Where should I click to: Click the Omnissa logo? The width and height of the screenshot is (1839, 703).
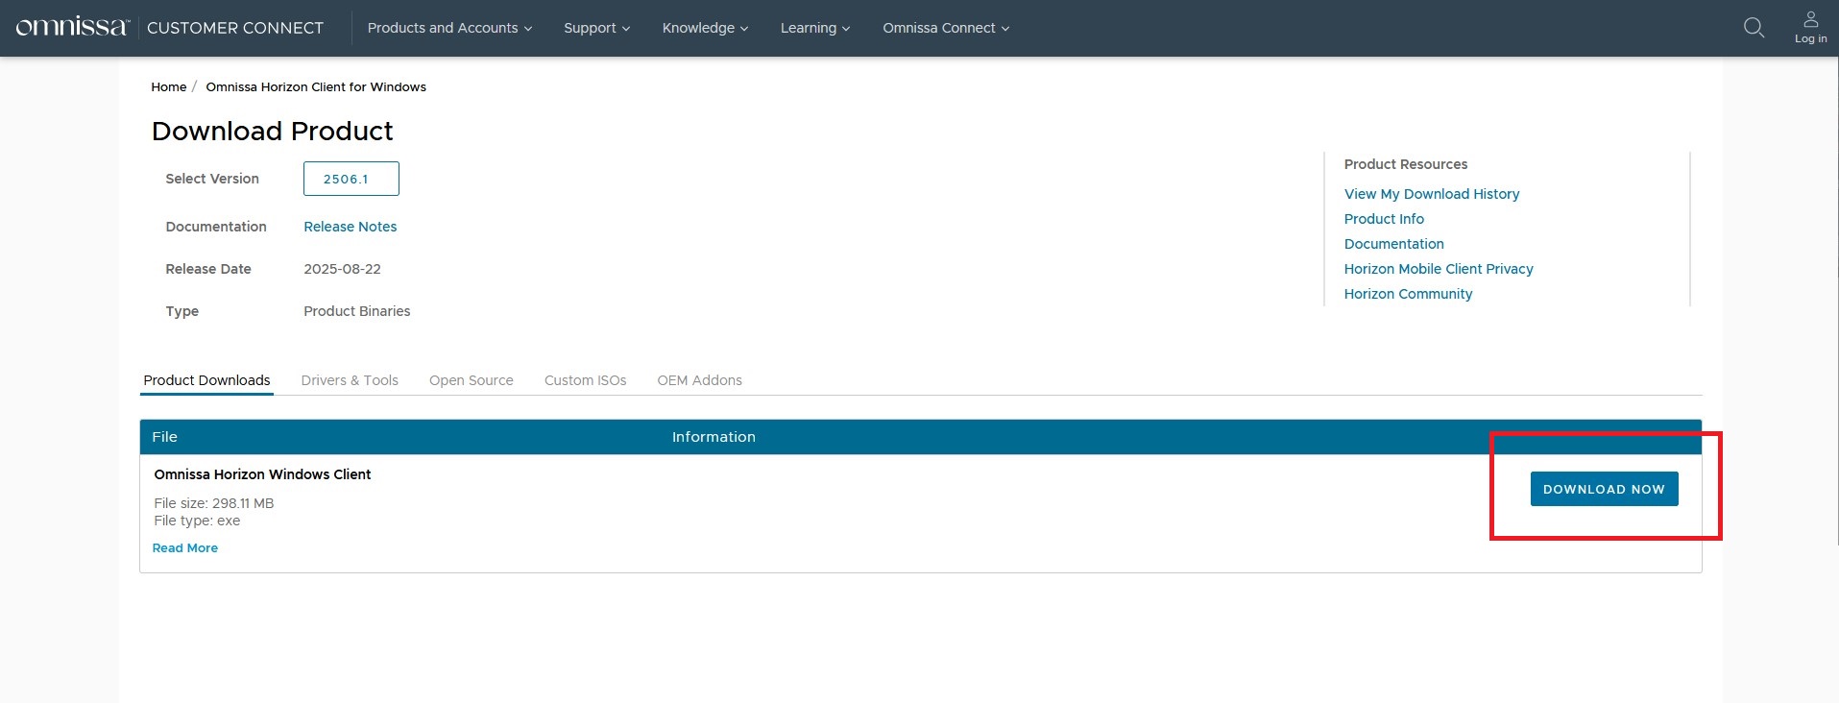[72, 28]
